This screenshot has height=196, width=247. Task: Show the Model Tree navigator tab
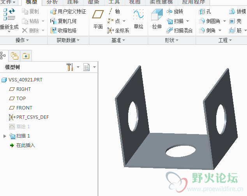pos(3,56)
